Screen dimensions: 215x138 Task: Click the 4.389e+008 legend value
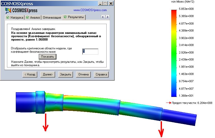pos(186,30)
